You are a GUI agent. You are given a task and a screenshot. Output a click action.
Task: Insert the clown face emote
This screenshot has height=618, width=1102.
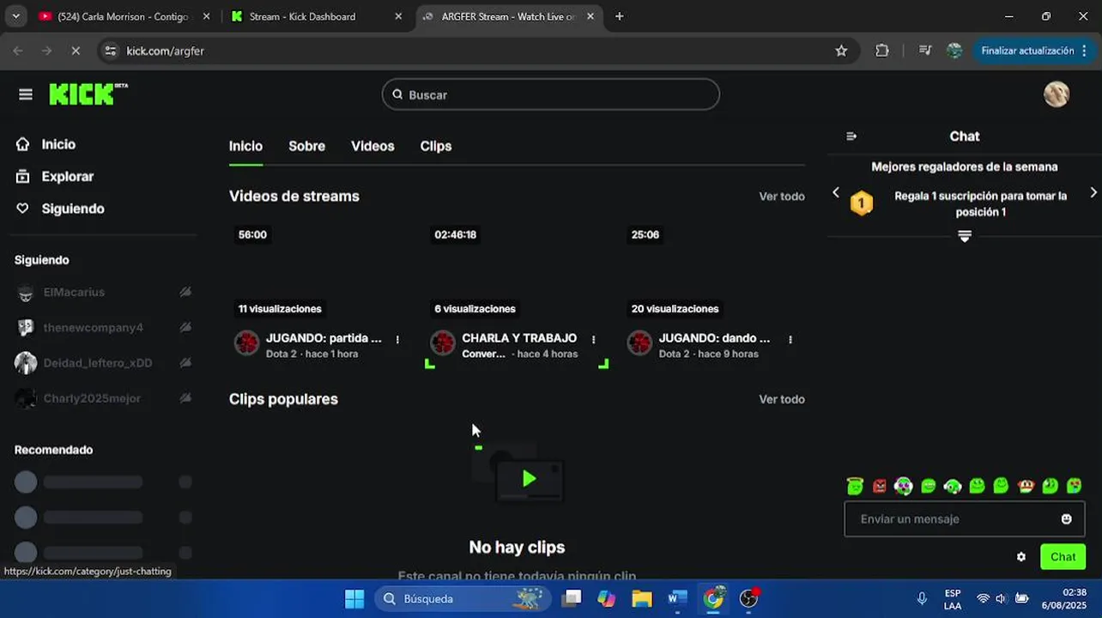904,486
